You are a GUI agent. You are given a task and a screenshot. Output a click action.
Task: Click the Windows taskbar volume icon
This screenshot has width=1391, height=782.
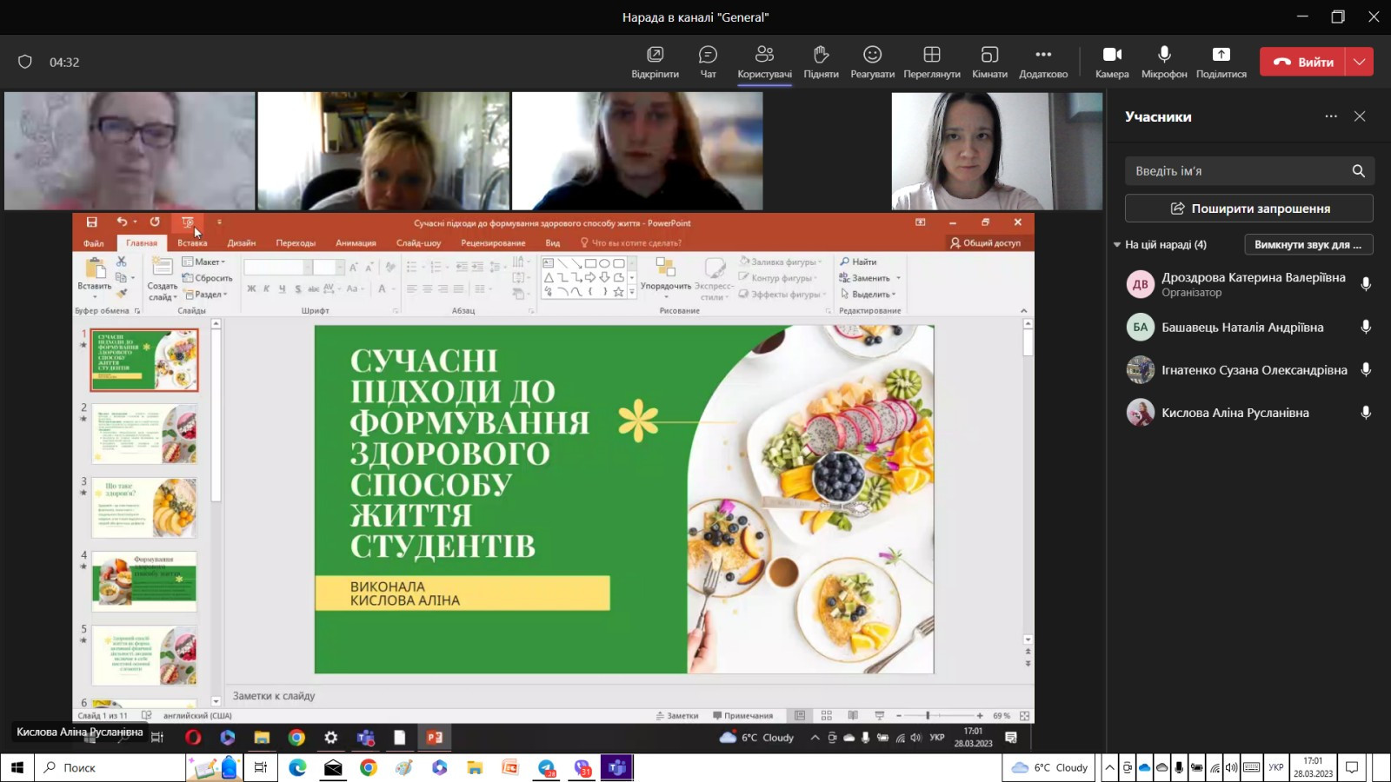pyautogui.click(x=1231, y=768)
